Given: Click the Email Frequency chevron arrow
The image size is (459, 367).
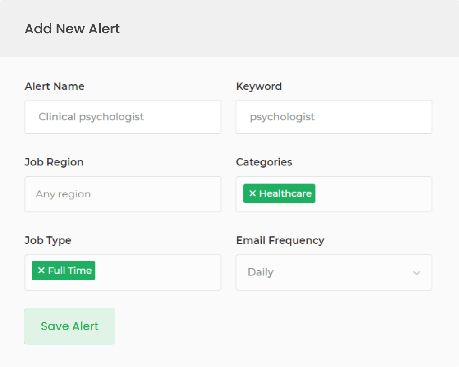Looking at the screenshot, I should coord(417,272).
